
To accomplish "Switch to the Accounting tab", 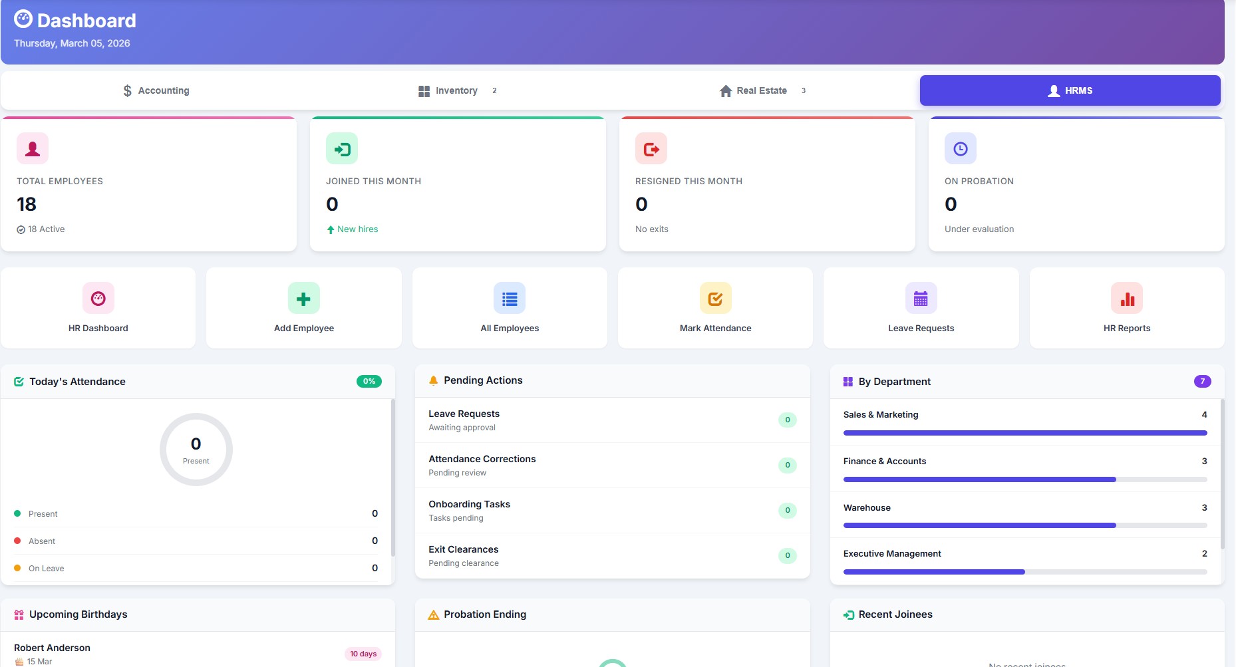I will click(155, 90).
